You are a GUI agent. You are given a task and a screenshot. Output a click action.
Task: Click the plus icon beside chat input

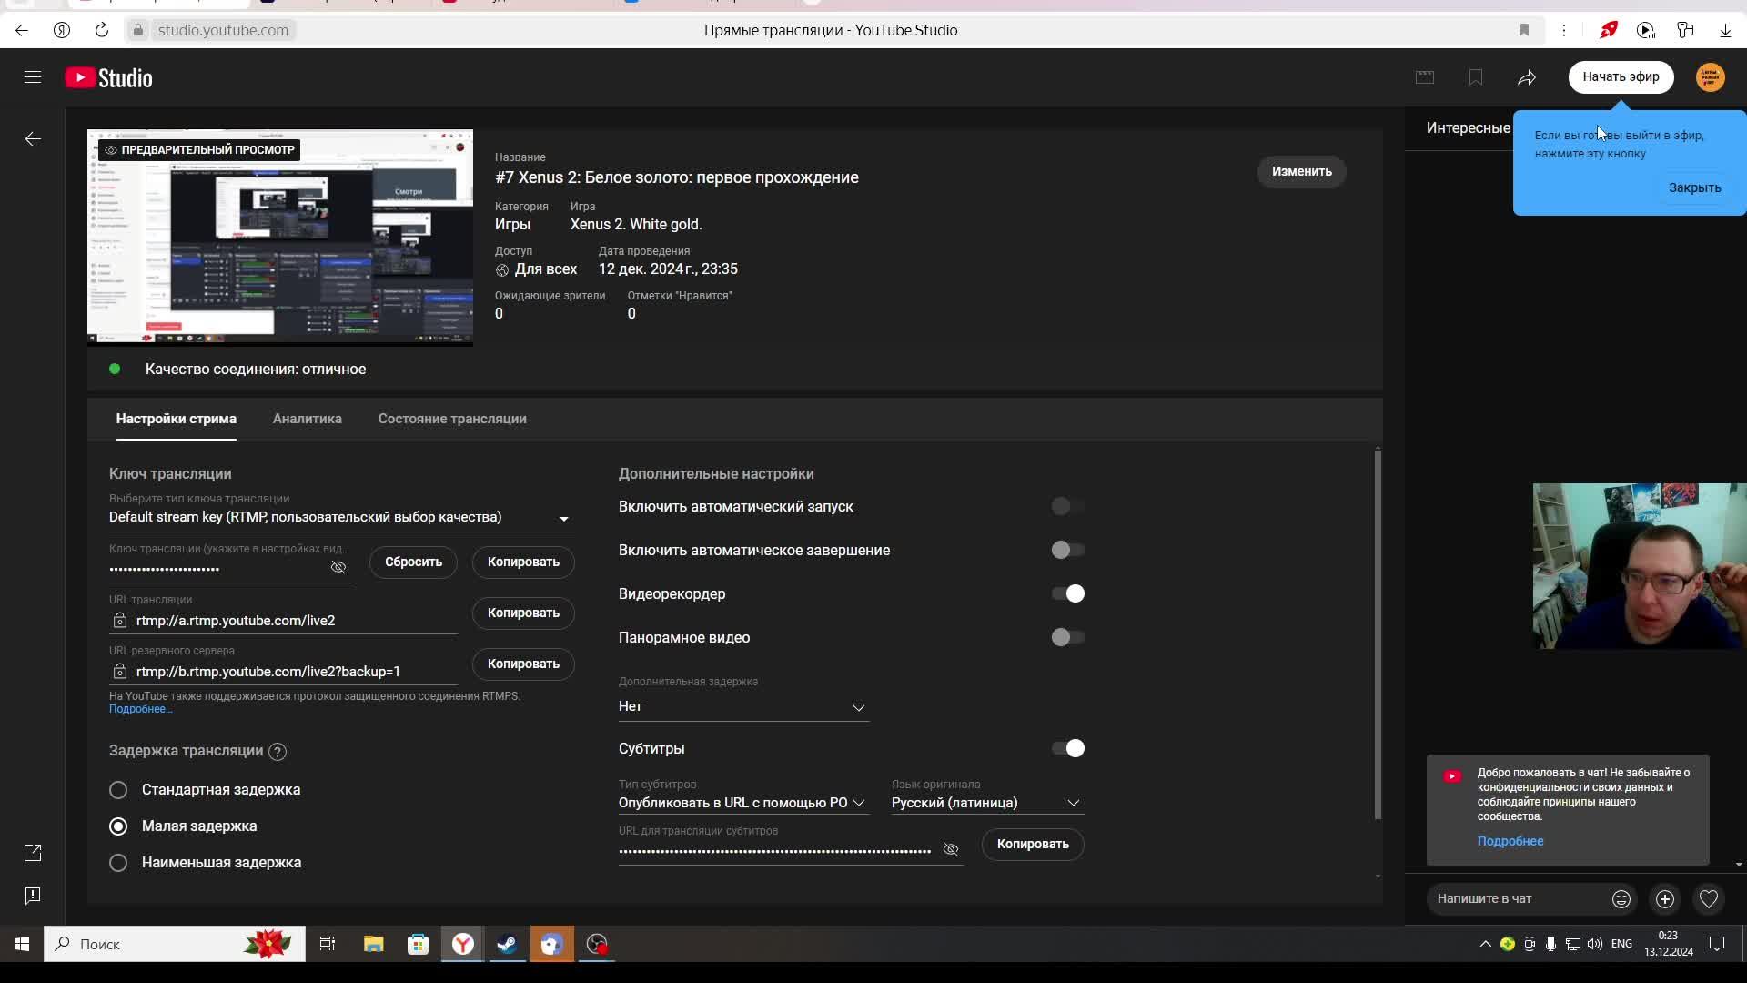coord(1664,899)
